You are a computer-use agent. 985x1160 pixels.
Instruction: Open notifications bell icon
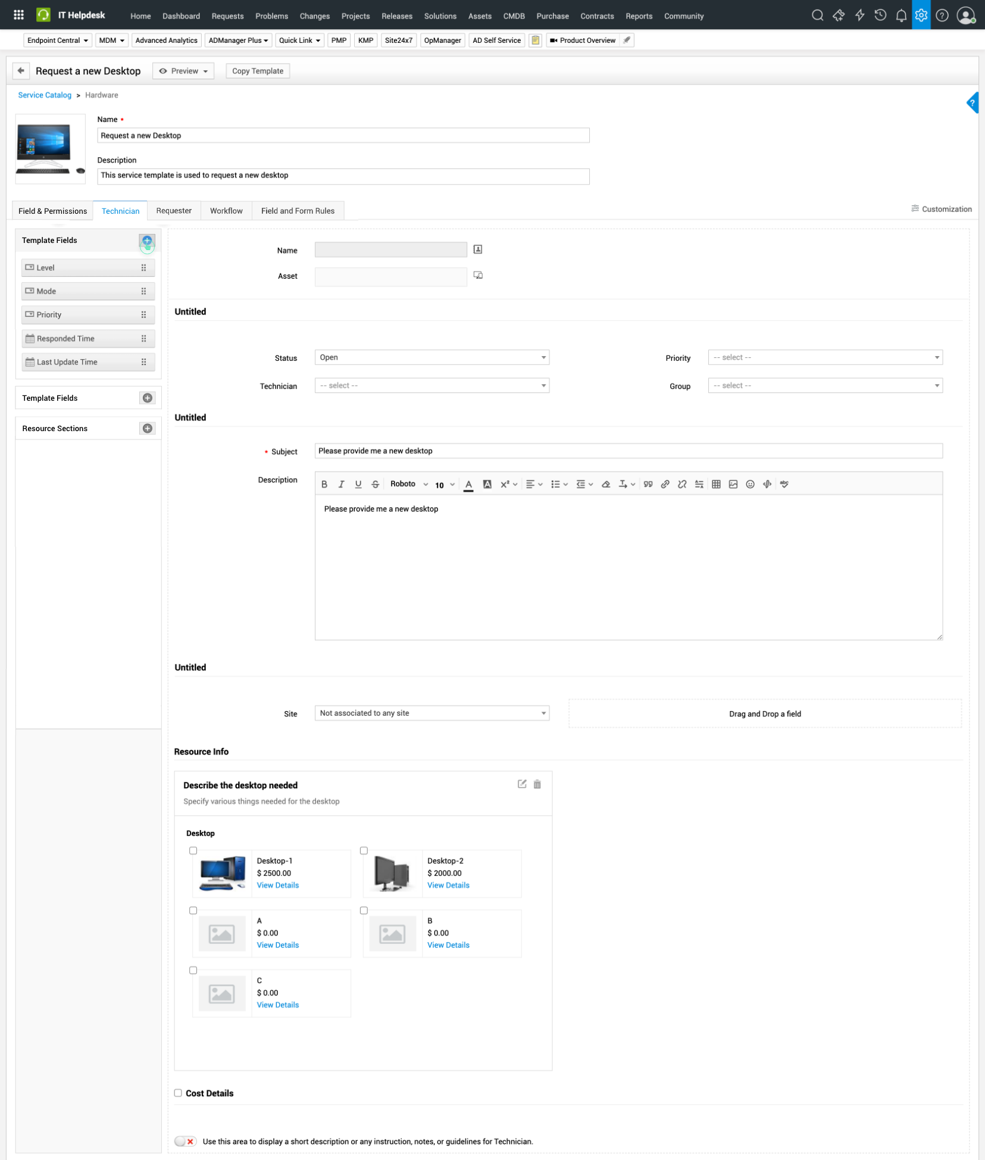pos(900,15)
